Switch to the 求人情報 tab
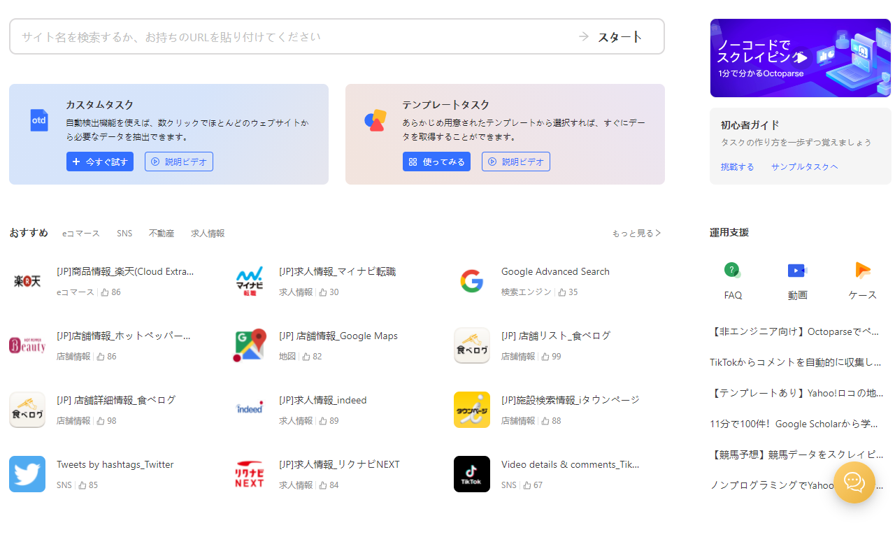895x537 pixels. click(x=208, y=234)
